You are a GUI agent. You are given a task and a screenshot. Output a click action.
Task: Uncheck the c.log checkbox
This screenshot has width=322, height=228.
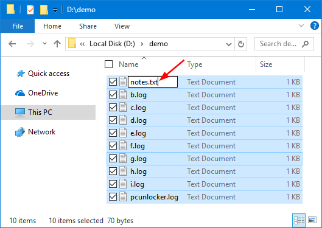(x=113, y=108)
